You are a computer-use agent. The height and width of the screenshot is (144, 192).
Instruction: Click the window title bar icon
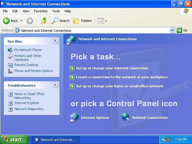3,4
